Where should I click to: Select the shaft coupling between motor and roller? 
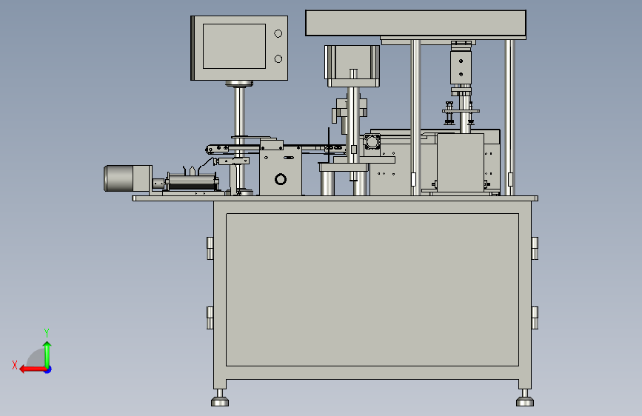[x=158, y=184]
